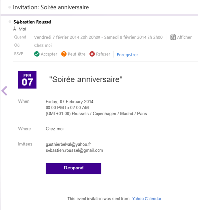Screen dimensions: 198x210
Task: Click the Afficher calendar text
Action: point(184,37)
